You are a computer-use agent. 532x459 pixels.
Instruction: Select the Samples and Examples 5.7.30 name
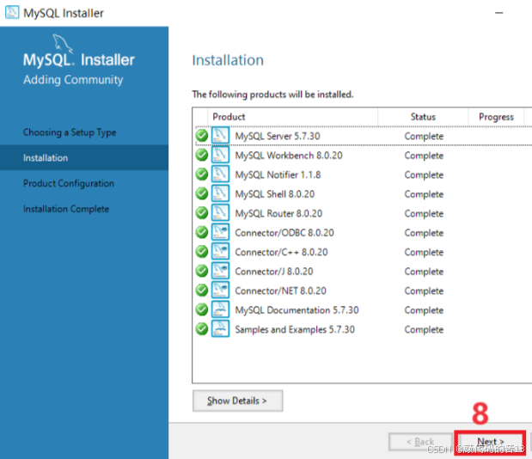click(x=295, y=329)
